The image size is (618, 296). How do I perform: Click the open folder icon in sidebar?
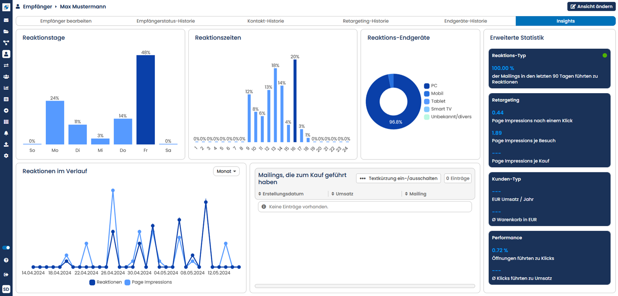[6, 31]
